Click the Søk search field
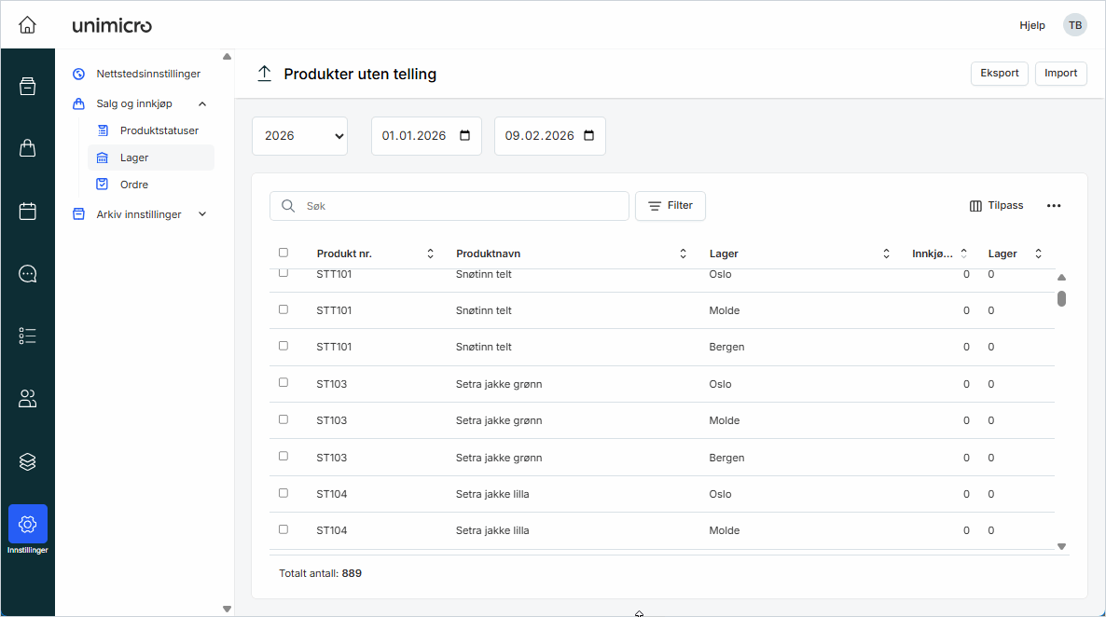 point(457,206)
